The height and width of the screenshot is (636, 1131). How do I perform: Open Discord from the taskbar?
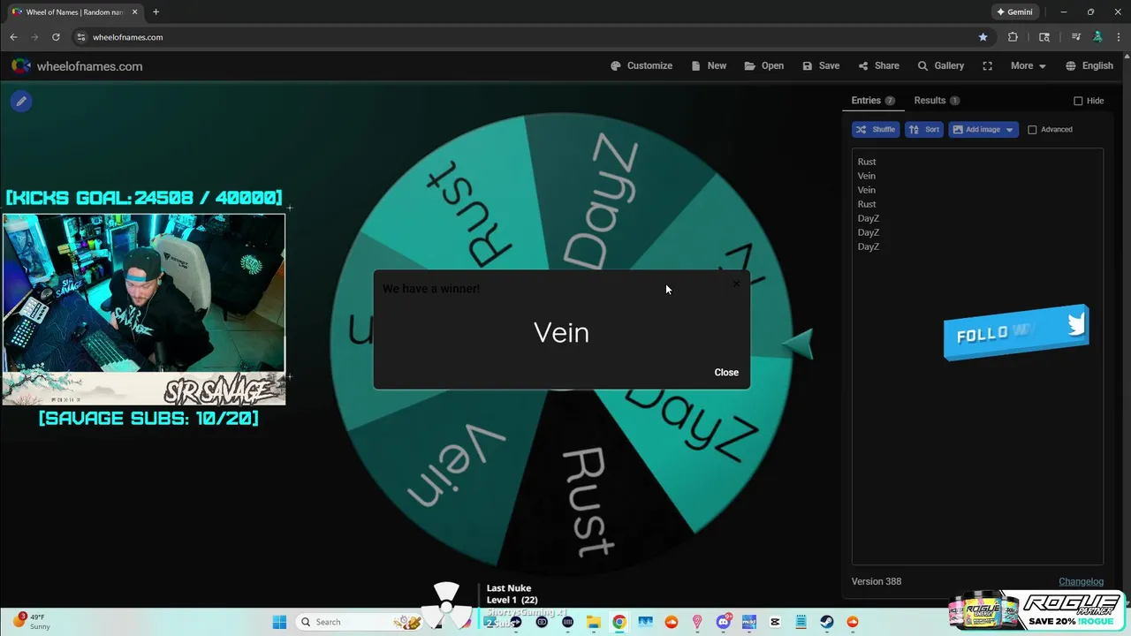click(x=724, y=622)
